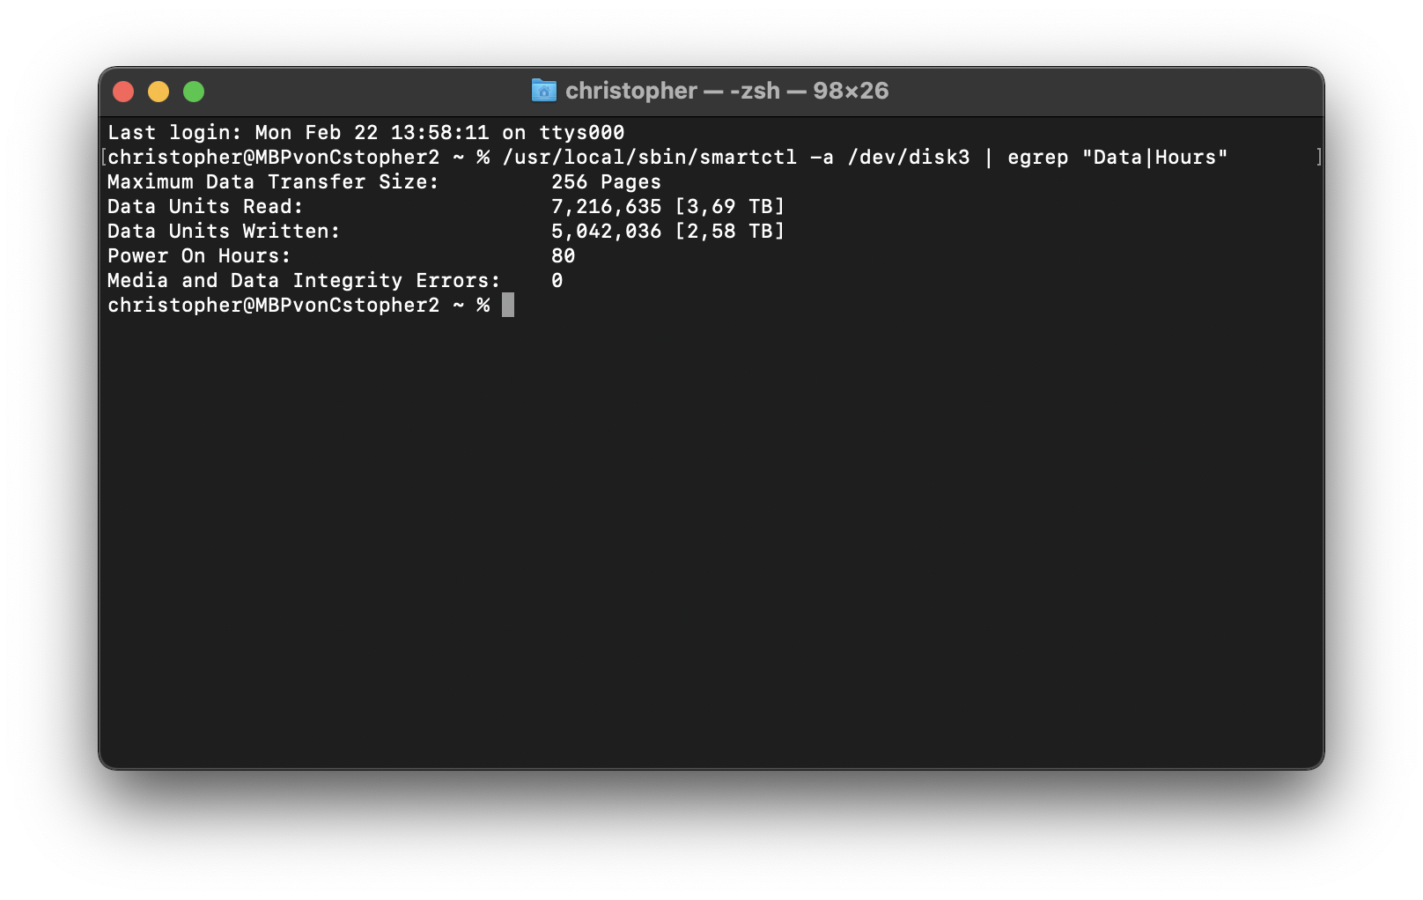Click the right bracket mark on command line

tap(1319, 158)
